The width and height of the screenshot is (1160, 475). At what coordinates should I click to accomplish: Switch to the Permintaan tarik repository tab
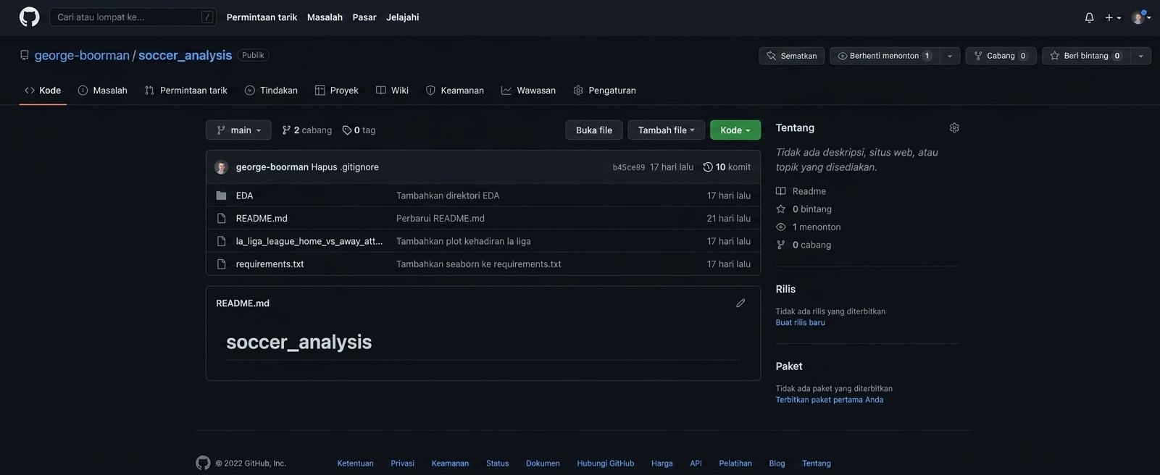pyautogui.click(x=186, y=91)
